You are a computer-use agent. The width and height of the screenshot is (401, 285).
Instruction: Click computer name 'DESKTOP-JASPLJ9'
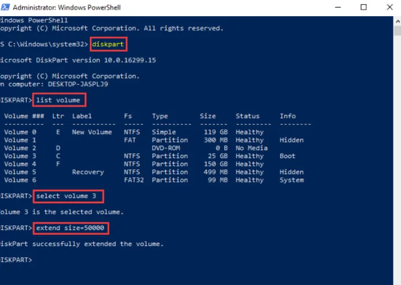coord(78,84)
